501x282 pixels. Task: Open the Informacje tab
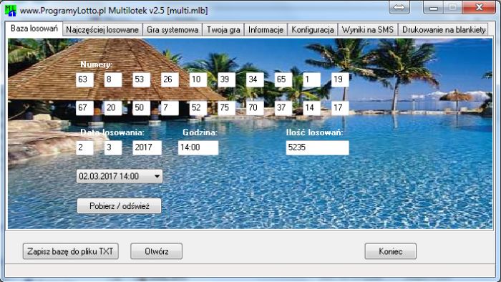pyautogui.click(x=266, y=29)
